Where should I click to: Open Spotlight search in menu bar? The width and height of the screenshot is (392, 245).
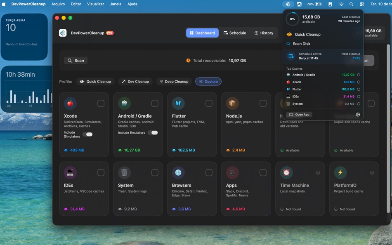(351, 4)
